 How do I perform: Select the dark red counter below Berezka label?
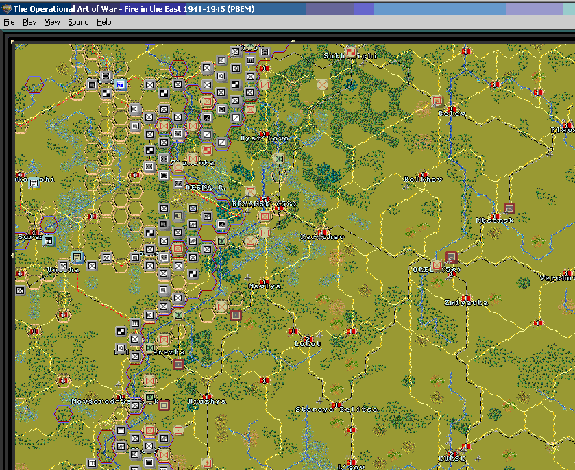pyautogui.click(x=179, y=364)
